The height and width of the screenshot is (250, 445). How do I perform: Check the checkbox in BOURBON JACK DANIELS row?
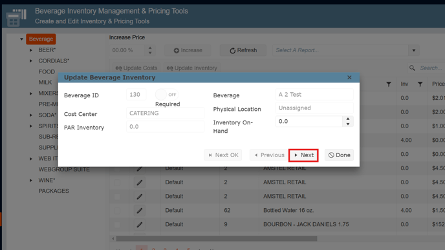117,224
